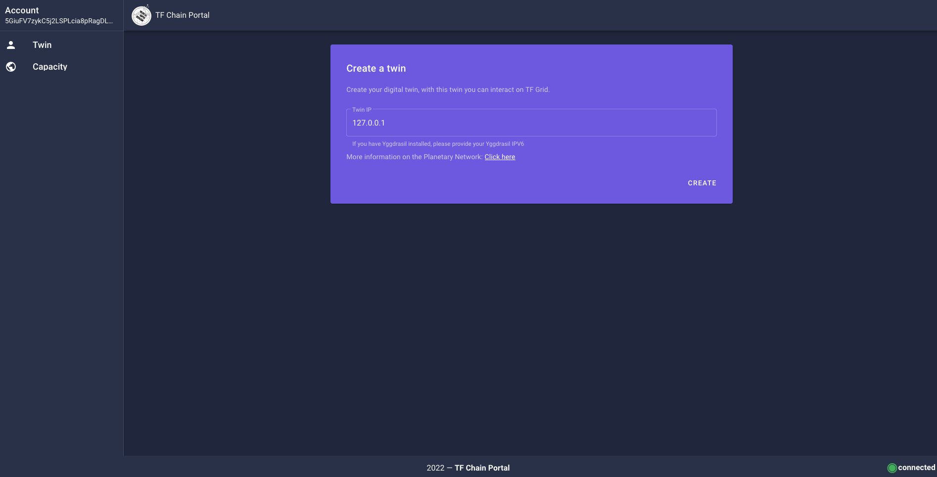Click the 'Create a twin' heading
This screenshot has width=937, height=477.
[x=376, y=69]
